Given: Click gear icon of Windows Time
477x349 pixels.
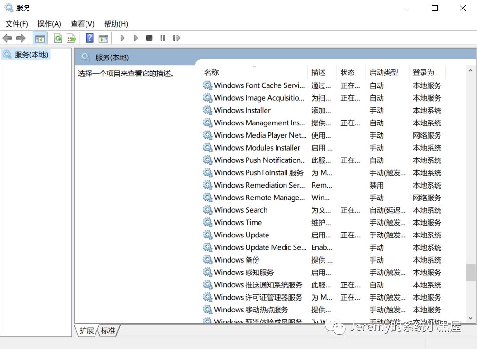Looking at the screenshot, I should [x=208, y=222].
